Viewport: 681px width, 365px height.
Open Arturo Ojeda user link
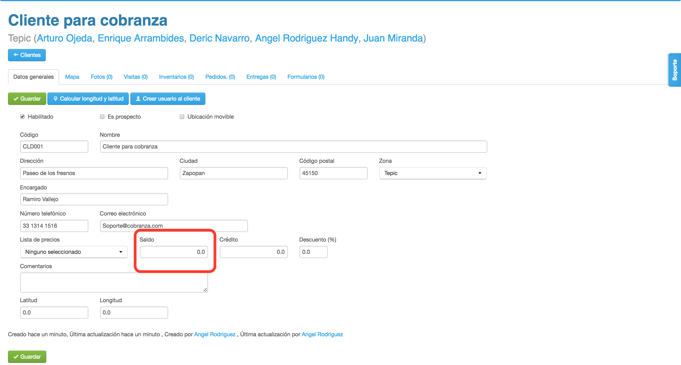coord(64,38)
